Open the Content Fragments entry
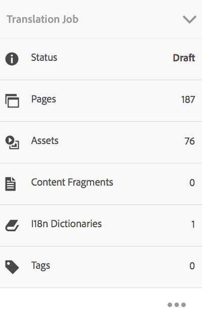Viewport: 202px width, 318px height. tap(101, 184)
